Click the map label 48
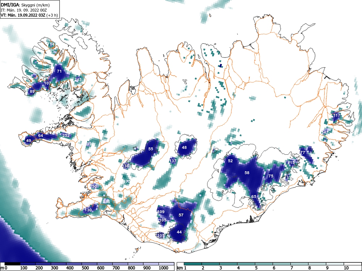Viewport: 362px width, 271px height. 184,147
